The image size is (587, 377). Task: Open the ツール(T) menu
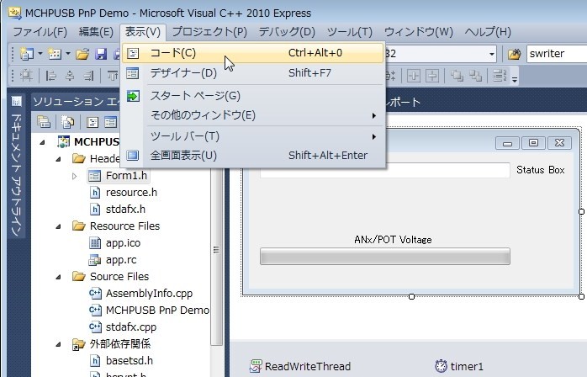350,32
